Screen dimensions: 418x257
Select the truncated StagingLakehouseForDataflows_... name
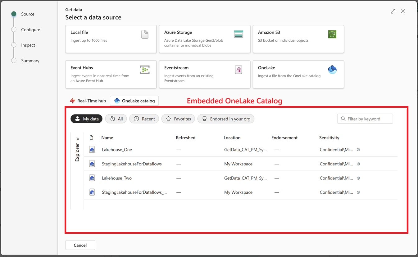(134, 192)
